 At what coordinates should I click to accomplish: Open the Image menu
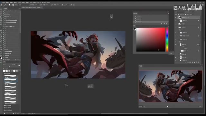12,2
